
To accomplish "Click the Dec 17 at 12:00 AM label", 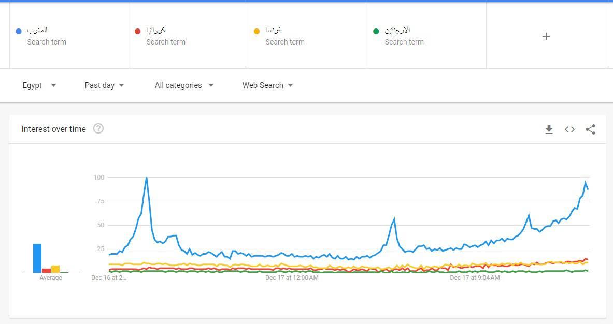I will (x=292, y=278).
